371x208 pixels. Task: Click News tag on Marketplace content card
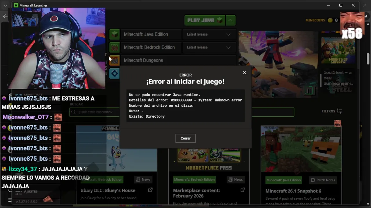[x=236, y=180]
